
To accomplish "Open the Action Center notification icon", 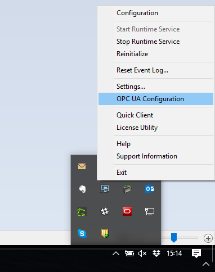I will pos(196,253).
